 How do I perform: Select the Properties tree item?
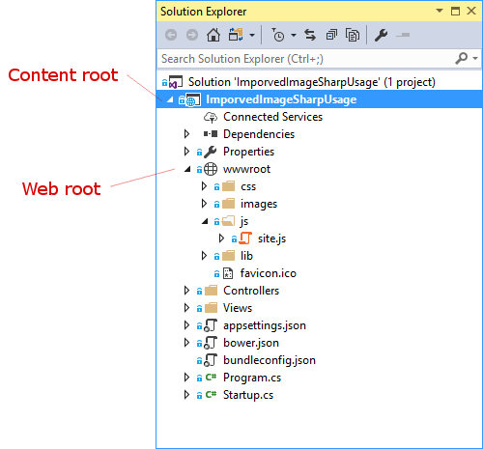[248, 152]
